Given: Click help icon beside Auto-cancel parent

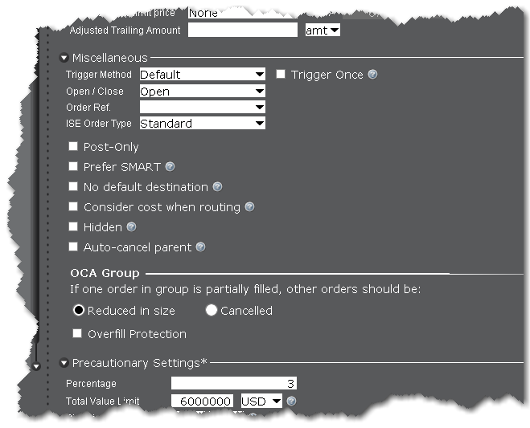Looking at the screenshot, I should pyautogui.click(x=200, y=247).
